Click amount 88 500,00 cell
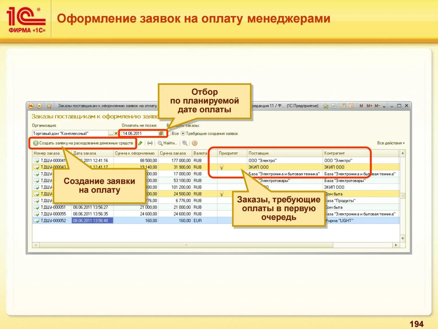The image size is (438, 329). coord(136,160)
